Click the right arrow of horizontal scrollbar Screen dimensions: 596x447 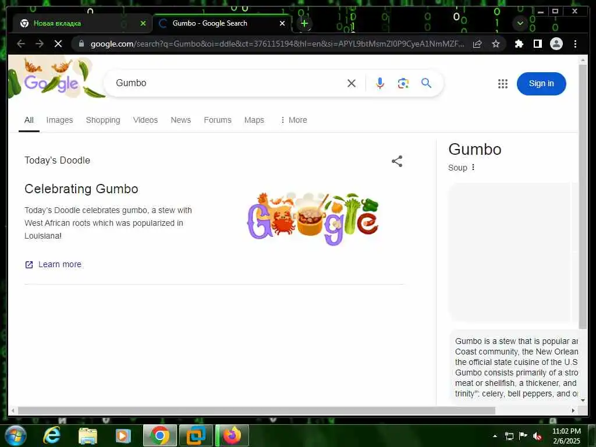tap(573, 410)
